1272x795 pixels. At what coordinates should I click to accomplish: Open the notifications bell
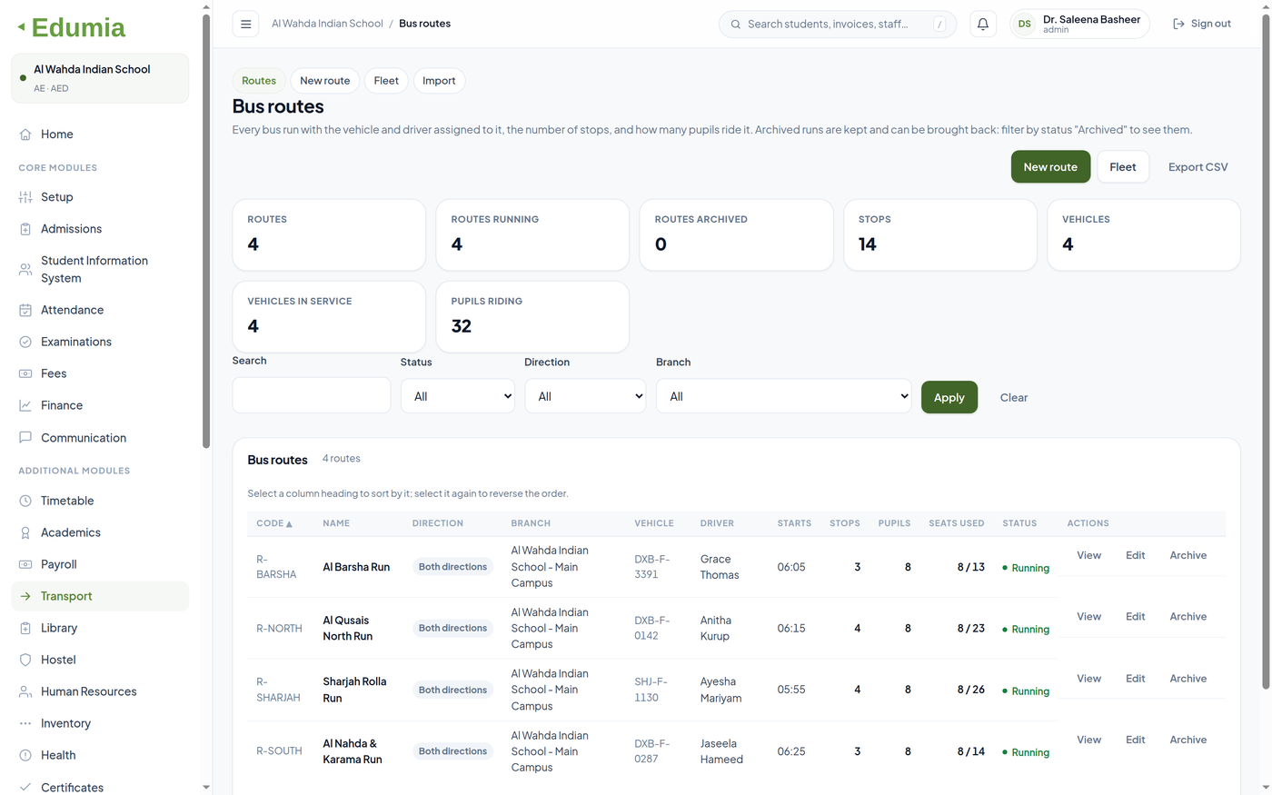[983, 24]
